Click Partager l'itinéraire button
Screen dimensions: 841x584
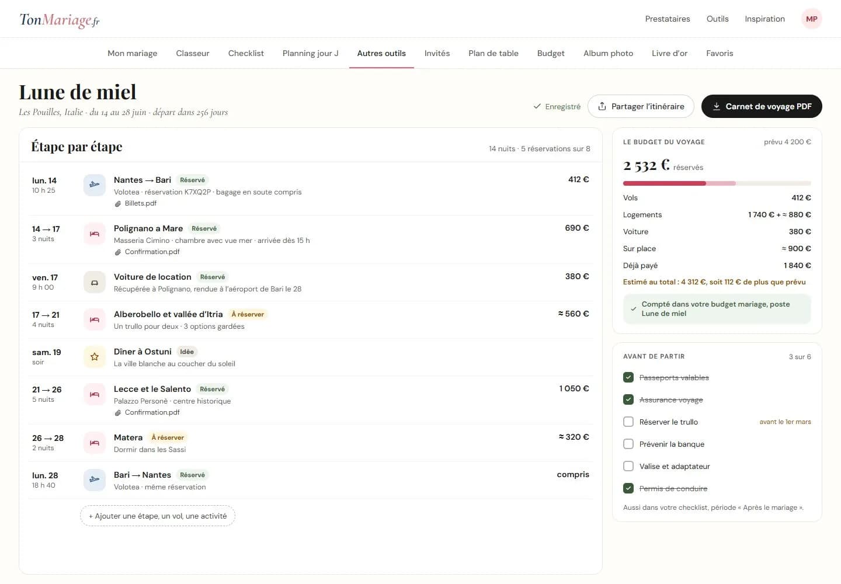641,106
